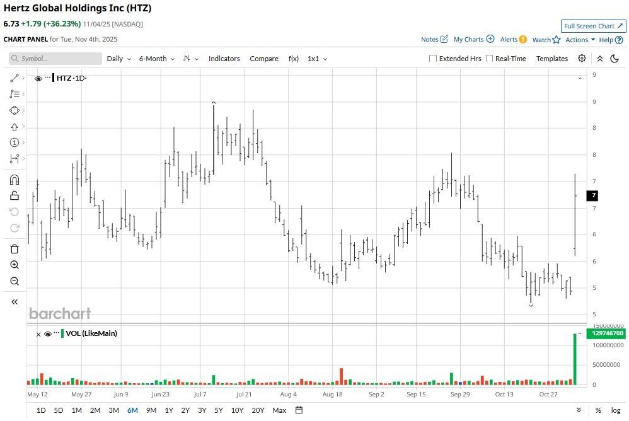The width and height of the screenshot is (629, 421).
Task: Toggle log scale button
Action: click(616, 410)
